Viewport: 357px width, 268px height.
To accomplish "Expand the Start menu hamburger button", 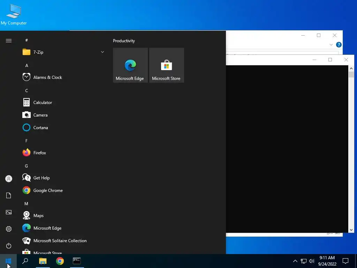I will point(9,41).
